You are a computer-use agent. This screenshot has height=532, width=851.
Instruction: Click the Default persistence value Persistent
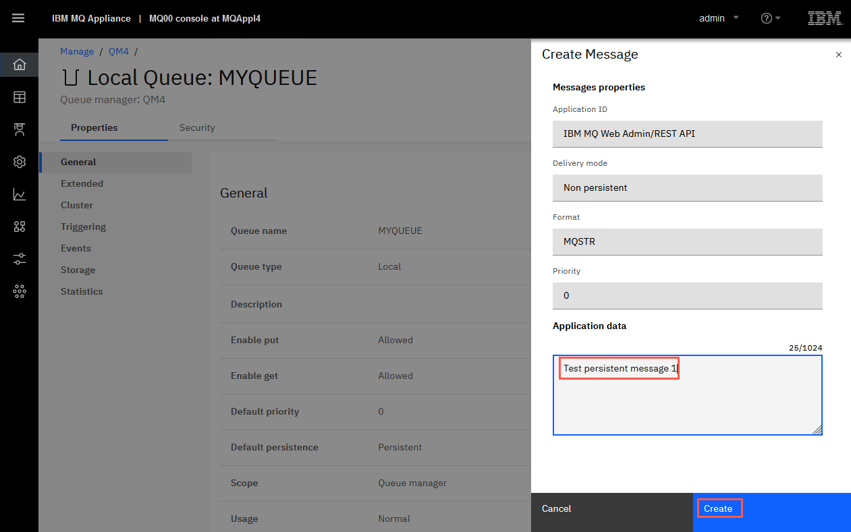(x=400, y=447)
